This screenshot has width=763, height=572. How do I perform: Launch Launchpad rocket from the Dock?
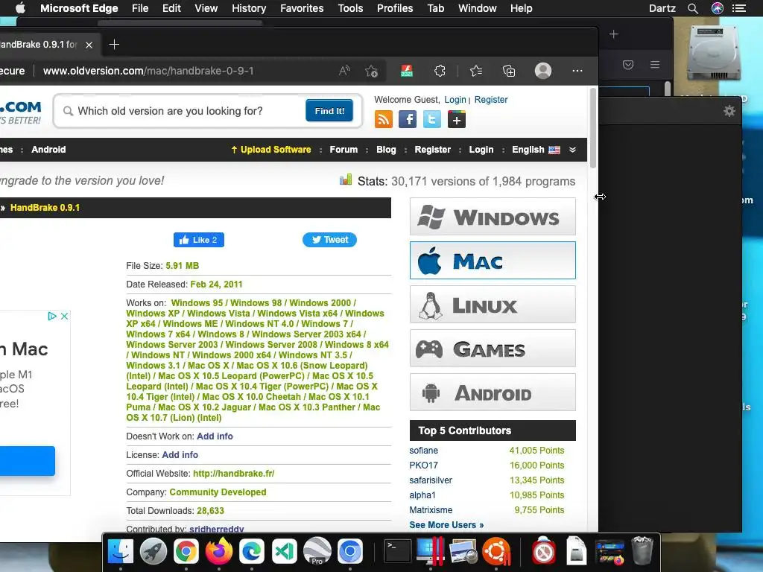point(153,552)
